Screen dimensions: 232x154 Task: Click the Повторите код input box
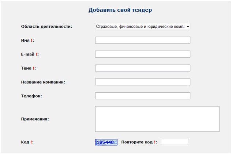pyautogui.click(x=174, y=142)
